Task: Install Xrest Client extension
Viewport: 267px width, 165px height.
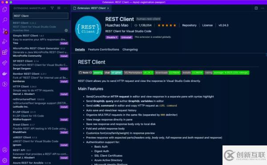Action: (64, 133)
